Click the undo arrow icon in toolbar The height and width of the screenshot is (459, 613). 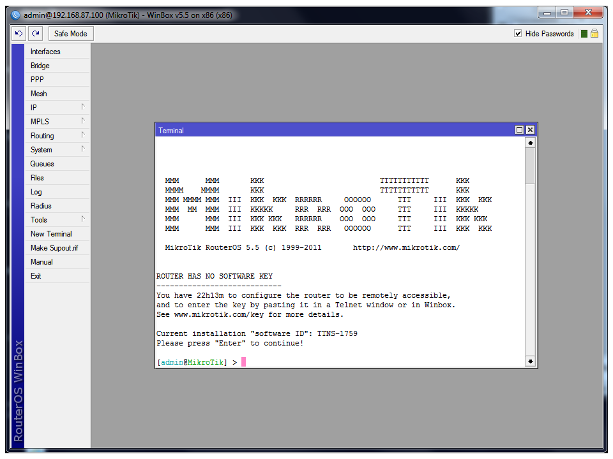click(19, 33)
